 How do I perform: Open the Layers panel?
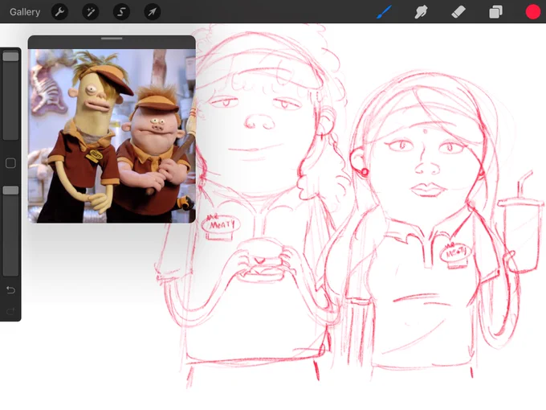point(495,12)
